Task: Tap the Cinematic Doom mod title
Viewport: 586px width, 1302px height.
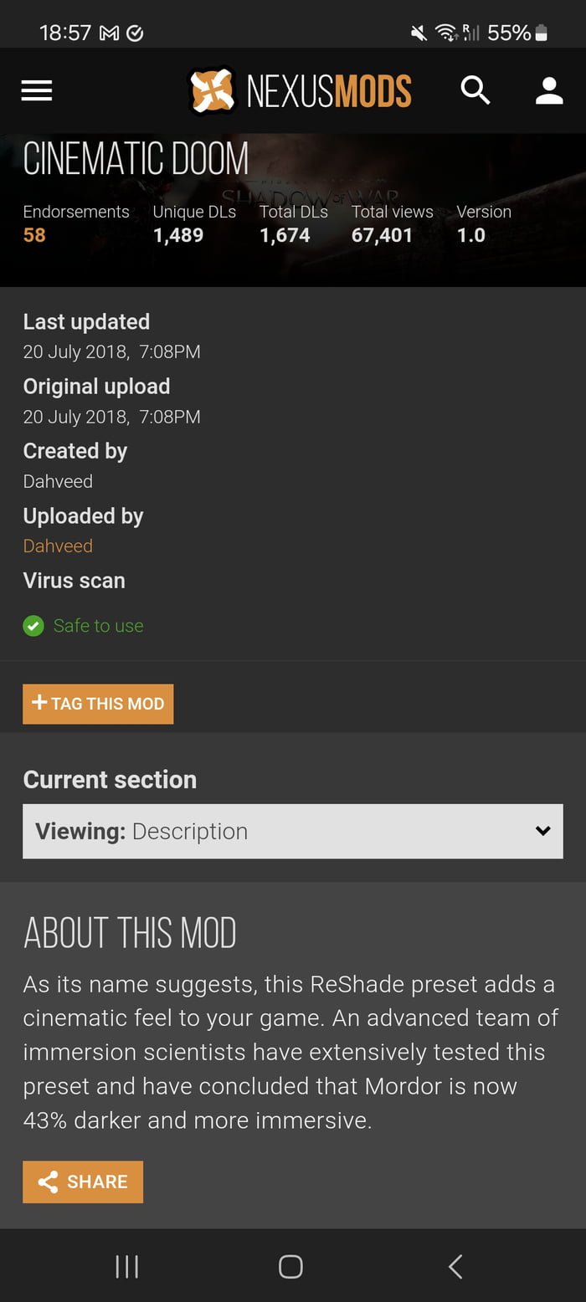Action: click(136, 159)
